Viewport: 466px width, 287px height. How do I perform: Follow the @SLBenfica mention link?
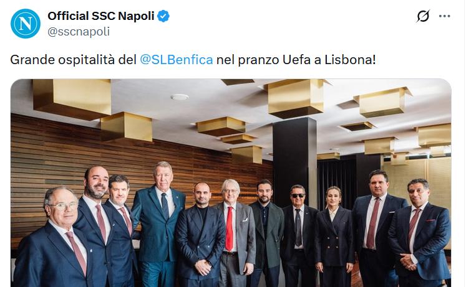click(177, 60)
